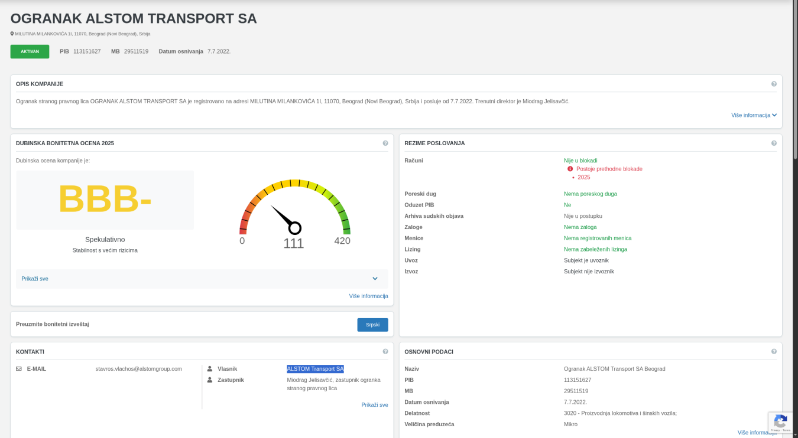Expand the Prikaži sve rating details row
Image resolution: width=798 pixels, height=438 pixels.
35,279
